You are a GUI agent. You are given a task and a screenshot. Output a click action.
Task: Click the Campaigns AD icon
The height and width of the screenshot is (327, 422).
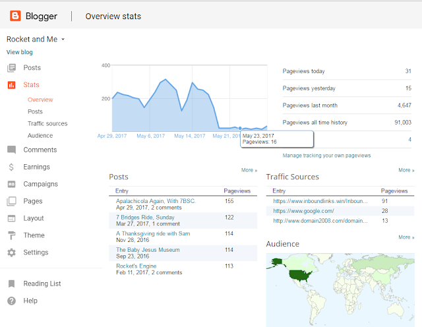(11, 184)
